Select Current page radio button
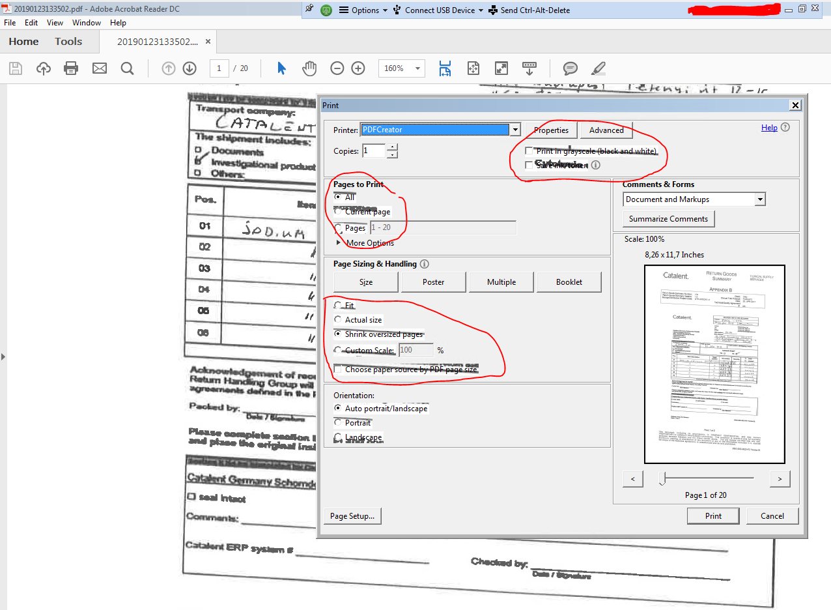This screenshot has height=610, width=831. point(338,211)
